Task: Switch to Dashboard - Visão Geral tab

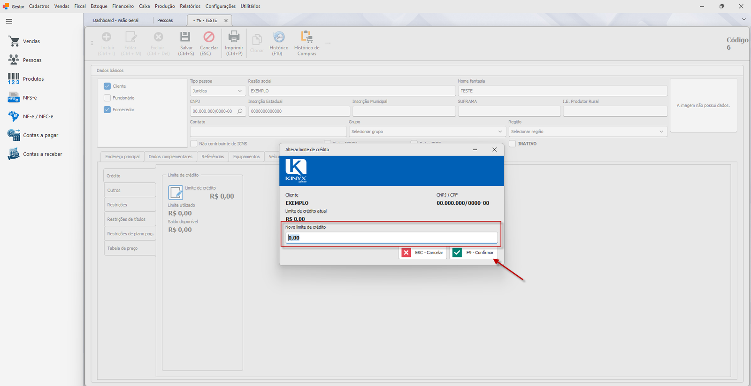Action: pos(116,20)
